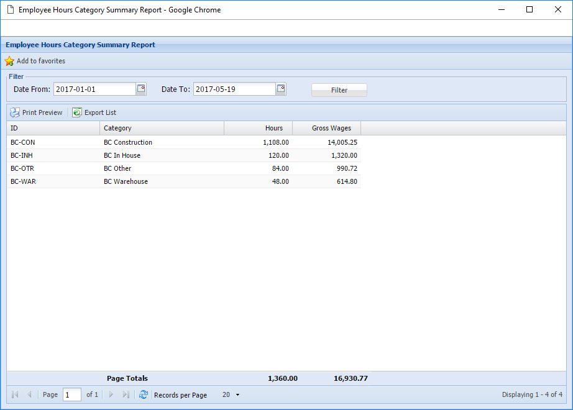Image resolution: width=573 pixels, height=410 pixels.
Task: Click the Add to favorites star icon
Action: pyautogui.click(x=9, y=61)
